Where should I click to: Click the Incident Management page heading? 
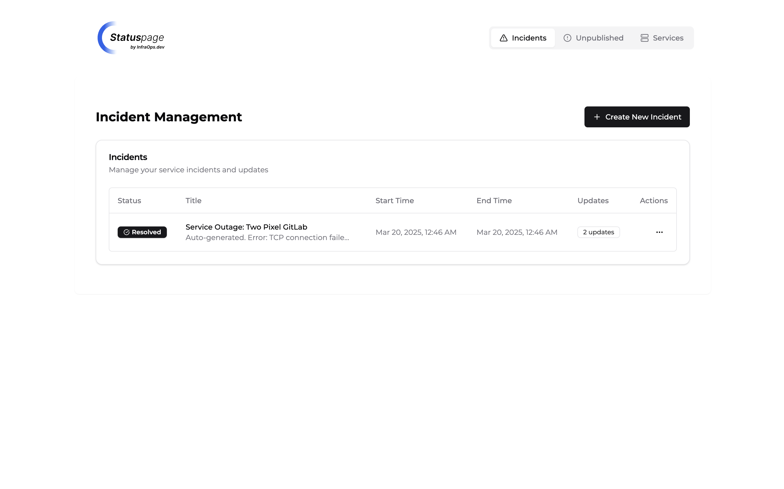(168, 117)
